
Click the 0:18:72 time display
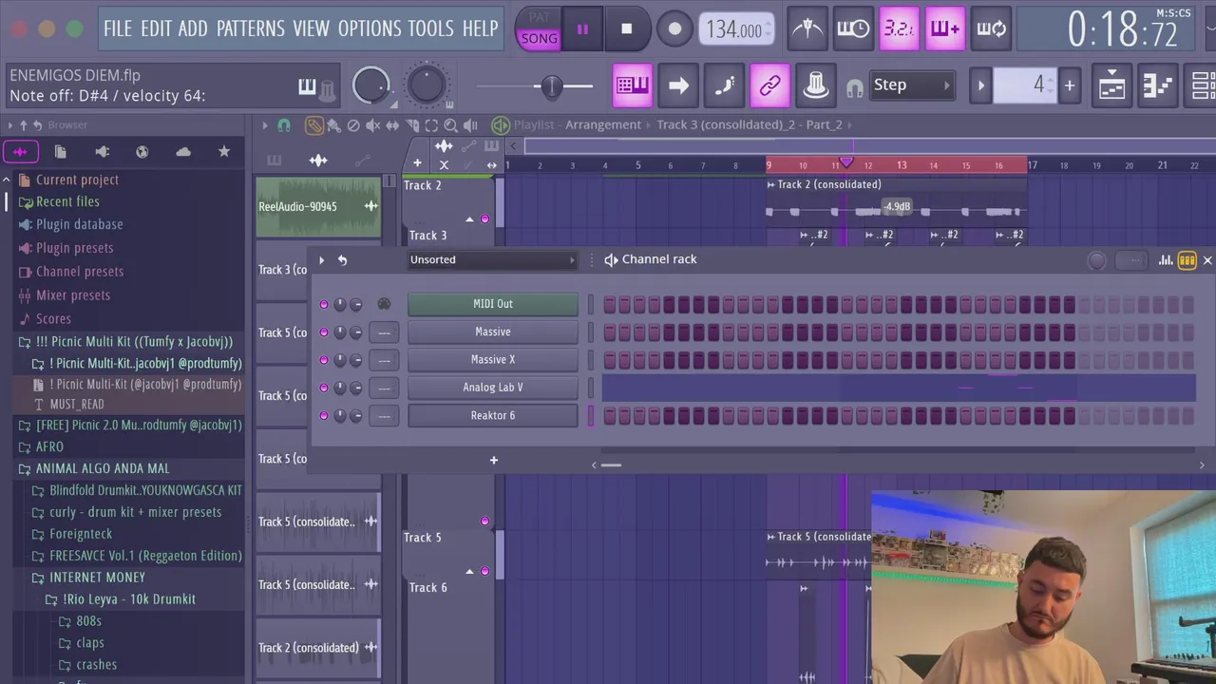[x=1123, y=30]
